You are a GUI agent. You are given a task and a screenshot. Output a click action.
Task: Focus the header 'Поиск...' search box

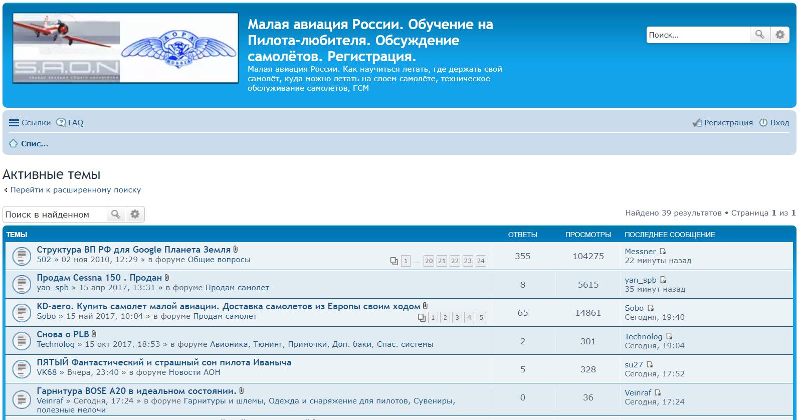click(x=697, y=35)
